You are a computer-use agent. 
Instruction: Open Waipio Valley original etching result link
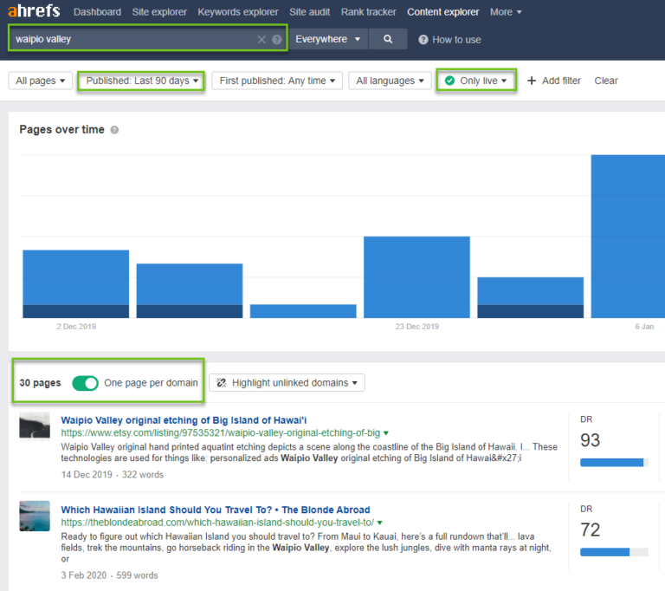pyautogui.click(x=184, y=420)
